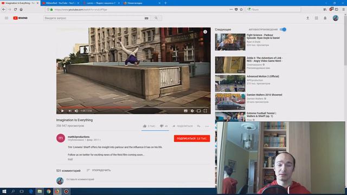Go to YouTube Rewind home logo

[x=20, y=18]
